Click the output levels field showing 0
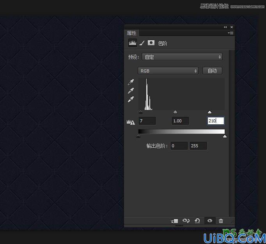This screenshot has width=266, height=244. [179, 146]
